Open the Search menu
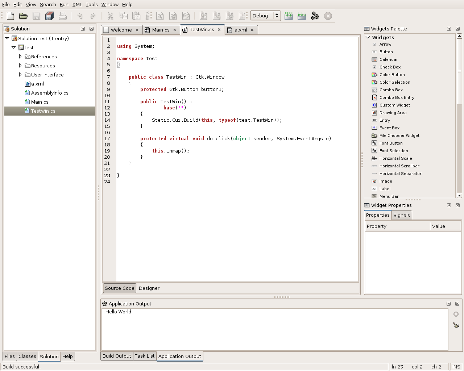This screenshot has width=464, height=371. tap(48, 4)
